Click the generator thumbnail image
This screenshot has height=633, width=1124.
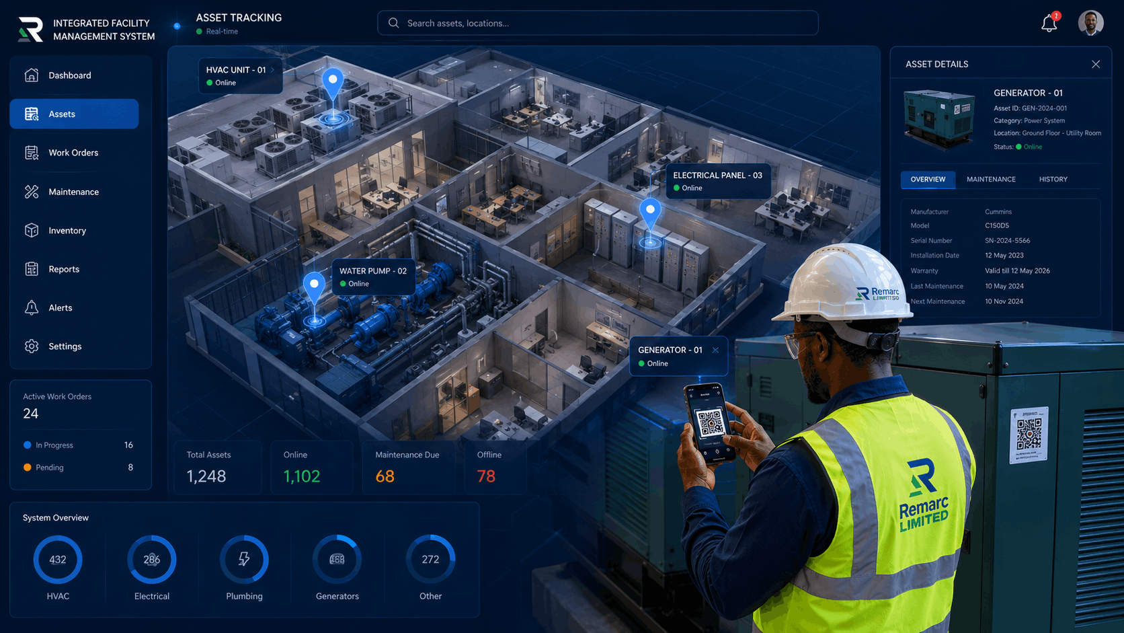[939, 119]
